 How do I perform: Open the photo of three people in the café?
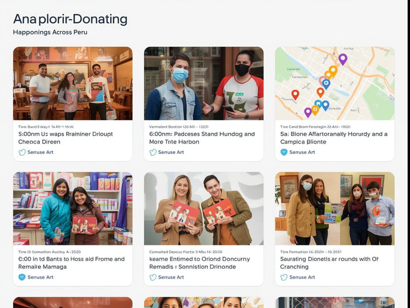[x=73, y=83]
